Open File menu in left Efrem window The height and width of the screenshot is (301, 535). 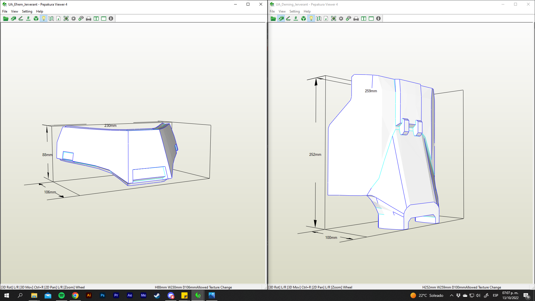(5, 11)
